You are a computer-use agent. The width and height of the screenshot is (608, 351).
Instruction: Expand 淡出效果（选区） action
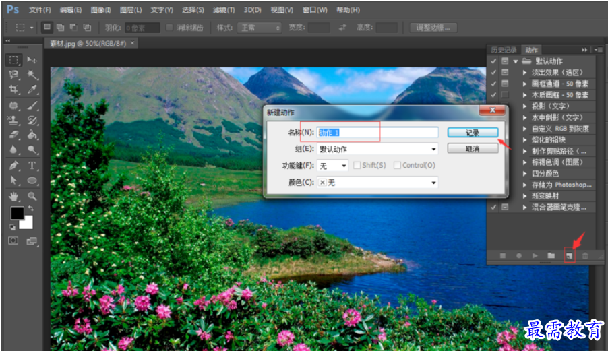(x=524, y=73)
